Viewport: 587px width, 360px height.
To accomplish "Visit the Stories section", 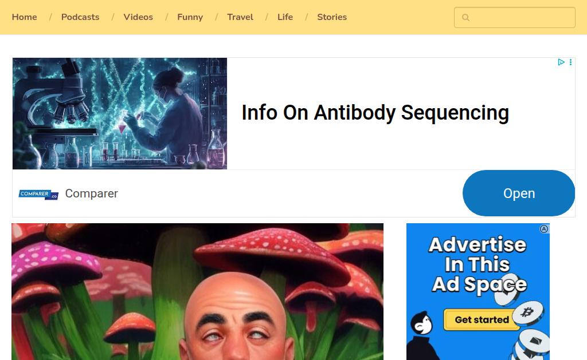I will click(x=332, y=17).
